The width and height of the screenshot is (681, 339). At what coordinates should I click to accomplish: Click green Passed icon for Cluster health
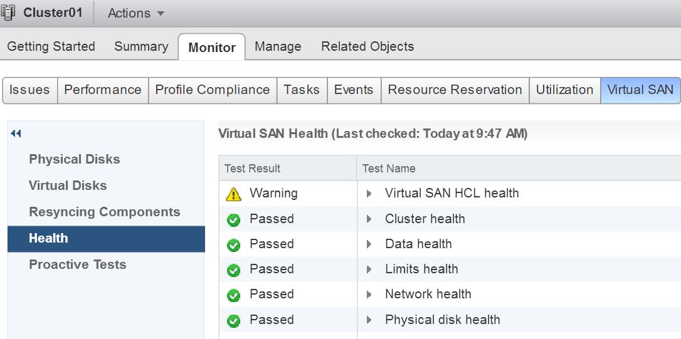[x=234, y=221]
